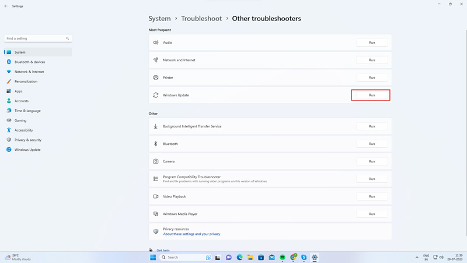Screen dimensions: 467x263
Task: Open Microsoft Store from the taskbar
Action: click(x=261, y=257)
